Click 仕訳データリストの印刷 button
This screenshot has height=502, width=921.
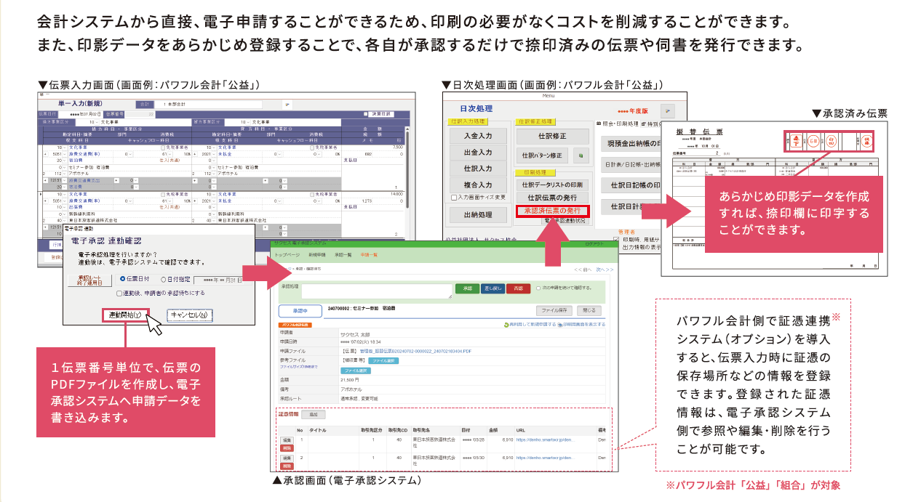click(554, 185)
